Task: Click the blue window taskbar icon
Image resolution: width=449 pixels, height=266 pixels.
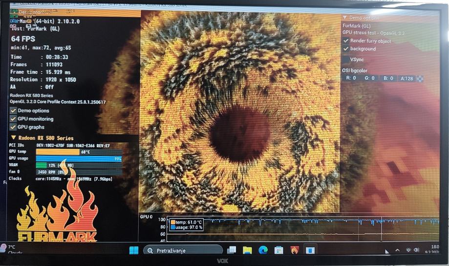Action: pyautogui.click(x=310, y=250)
